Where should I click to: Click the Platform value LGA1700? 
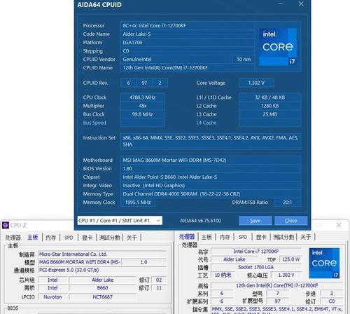click(x=188, y=43)
